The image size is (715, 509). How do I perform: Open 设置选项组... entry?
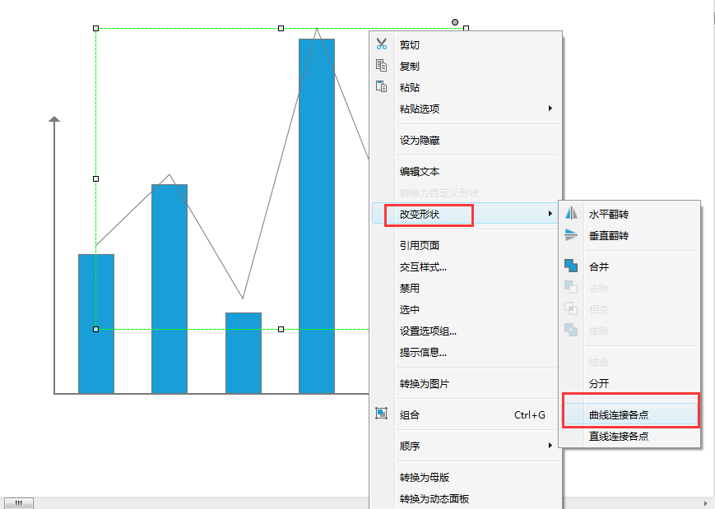pyautogui.click(x=466, y=331)
